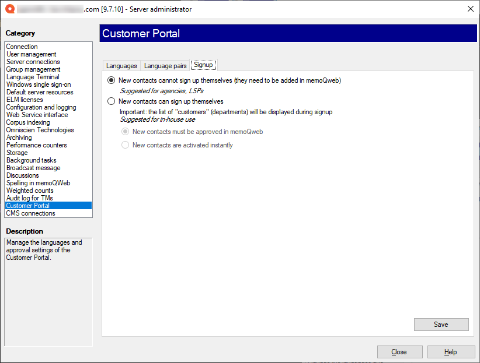Click the memoQ app icon in title bar
Viewport: 480px width, 363px height.
point(9,9)
